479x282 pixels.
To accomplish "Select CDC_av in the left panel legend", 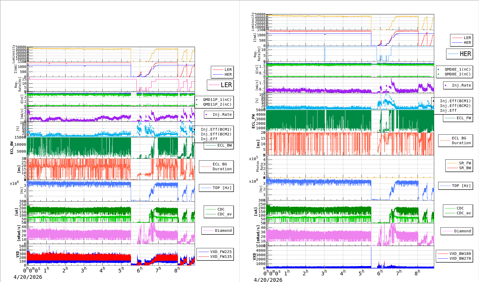I will pyautogui.click(x=224, y=214).
